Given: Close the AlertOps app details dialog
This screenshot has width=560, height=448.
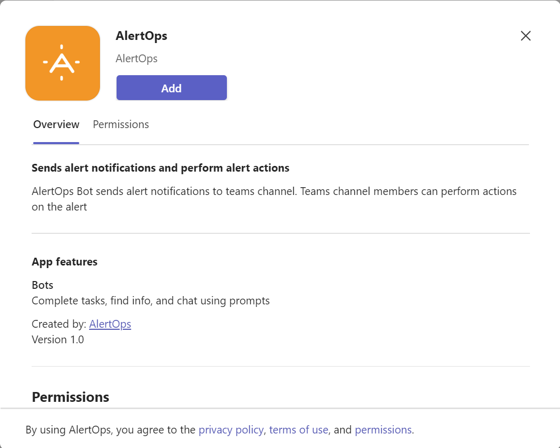Looking at the screenshot, I should [x=525, y=36].
